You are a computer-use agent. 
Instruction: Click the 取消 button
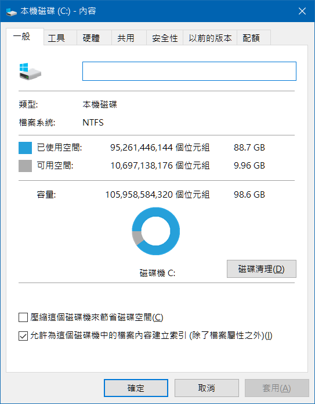pos(207,388)
